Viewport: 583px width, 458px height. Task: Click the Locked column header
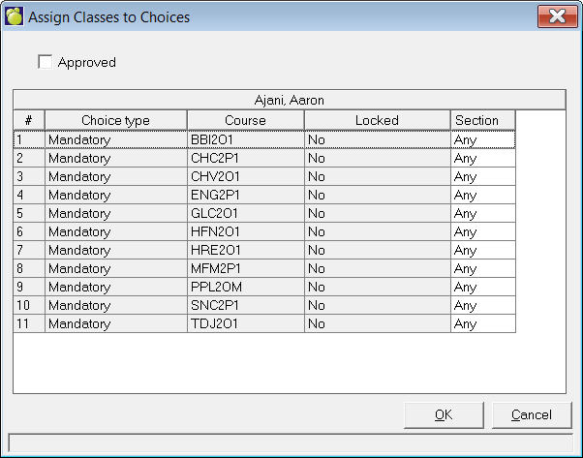[x=377, y=120]
